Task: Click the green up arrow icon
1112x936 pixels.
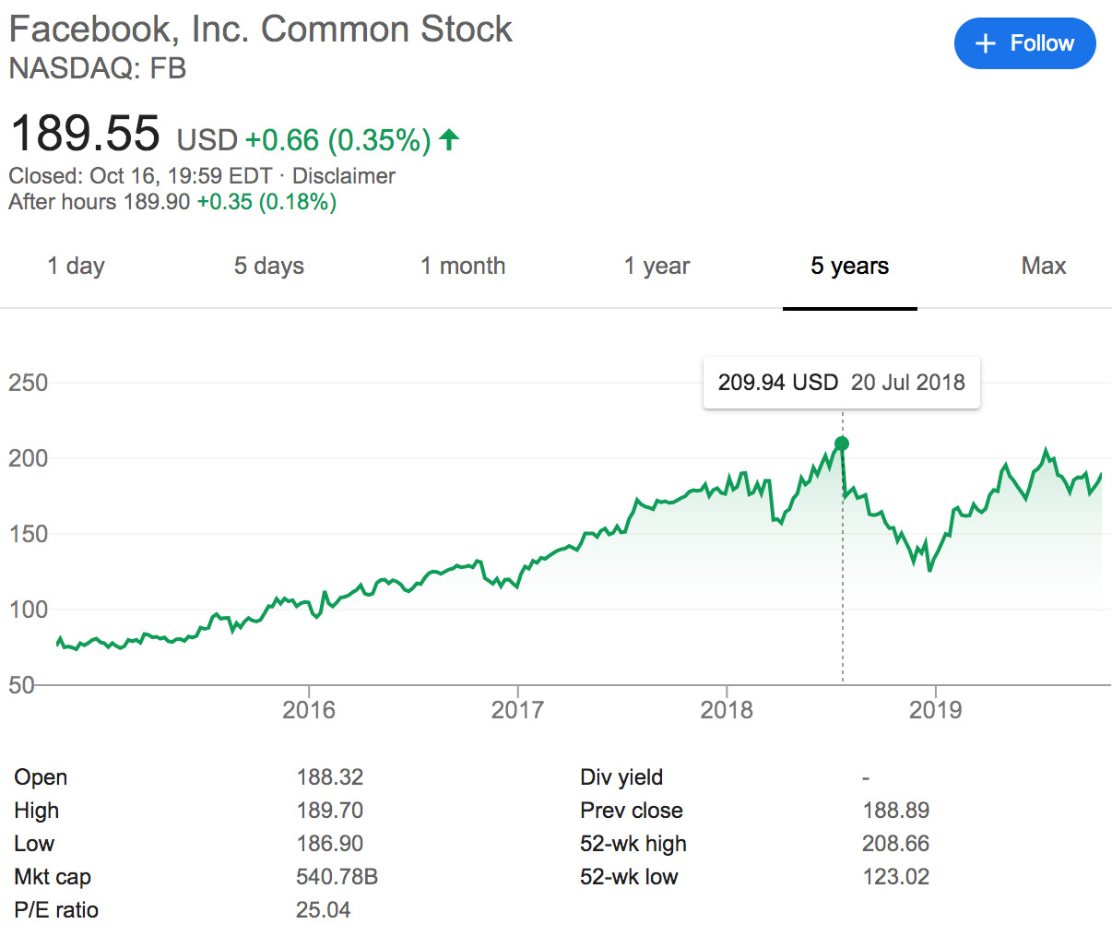Action: click(x=449, y=139)
